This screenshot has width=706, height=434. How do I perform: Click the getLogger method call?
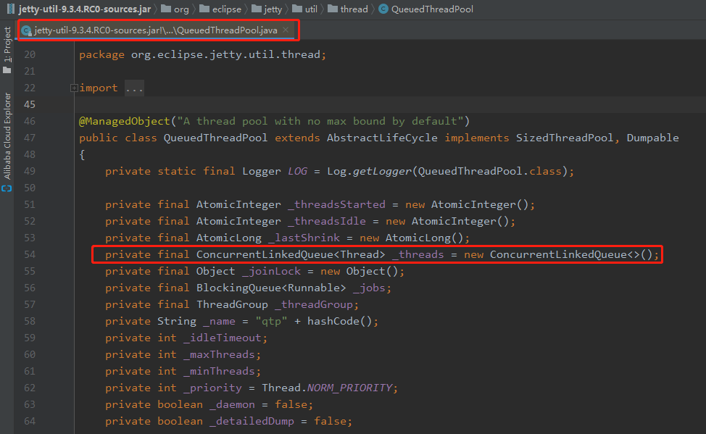pyautogui.click(x=382, y=171)
